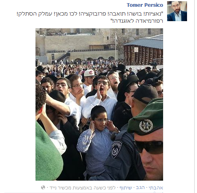
Task: Click the באמצעות מכשיר נייד mobile link
Action: [x=72, y=188]
